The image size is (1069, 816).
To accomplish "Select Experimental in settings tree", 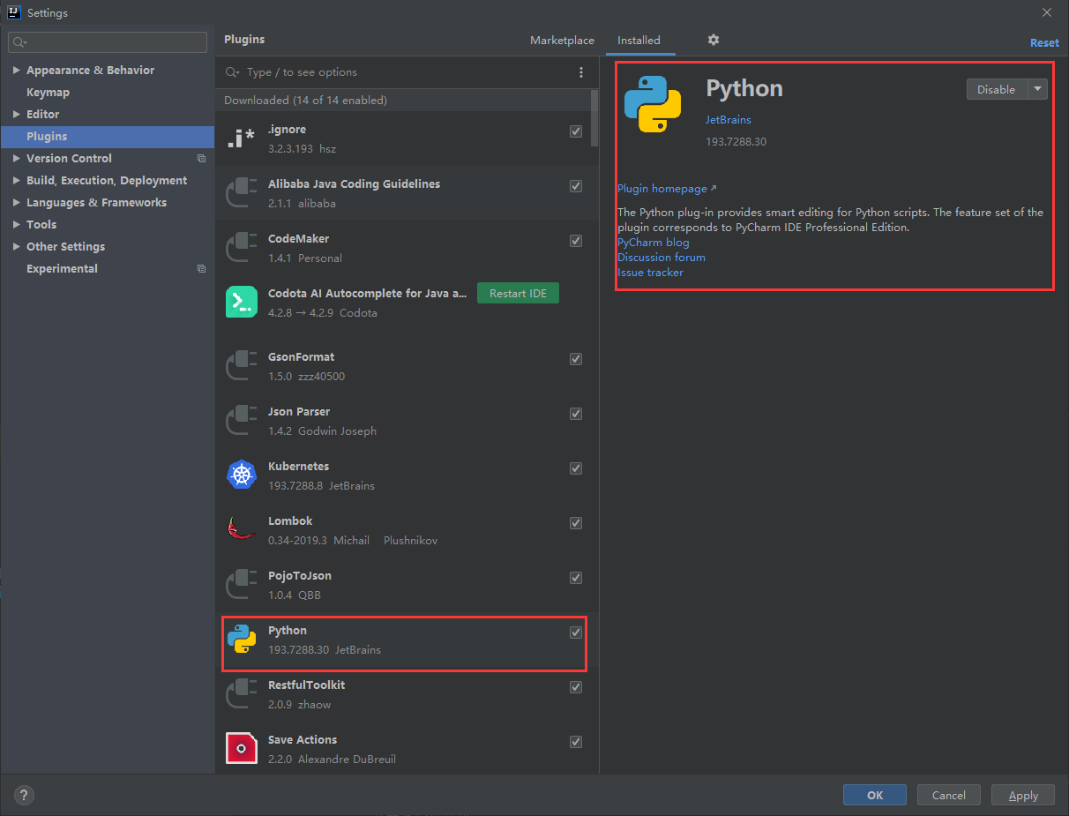I will [62, 269].
